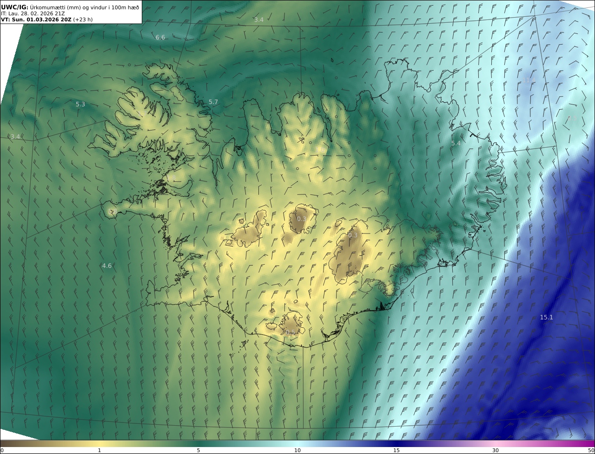Click the 0.3 label on the central Hofsjökull glacier
Screen dimensions: 595x454
point(302,219)
